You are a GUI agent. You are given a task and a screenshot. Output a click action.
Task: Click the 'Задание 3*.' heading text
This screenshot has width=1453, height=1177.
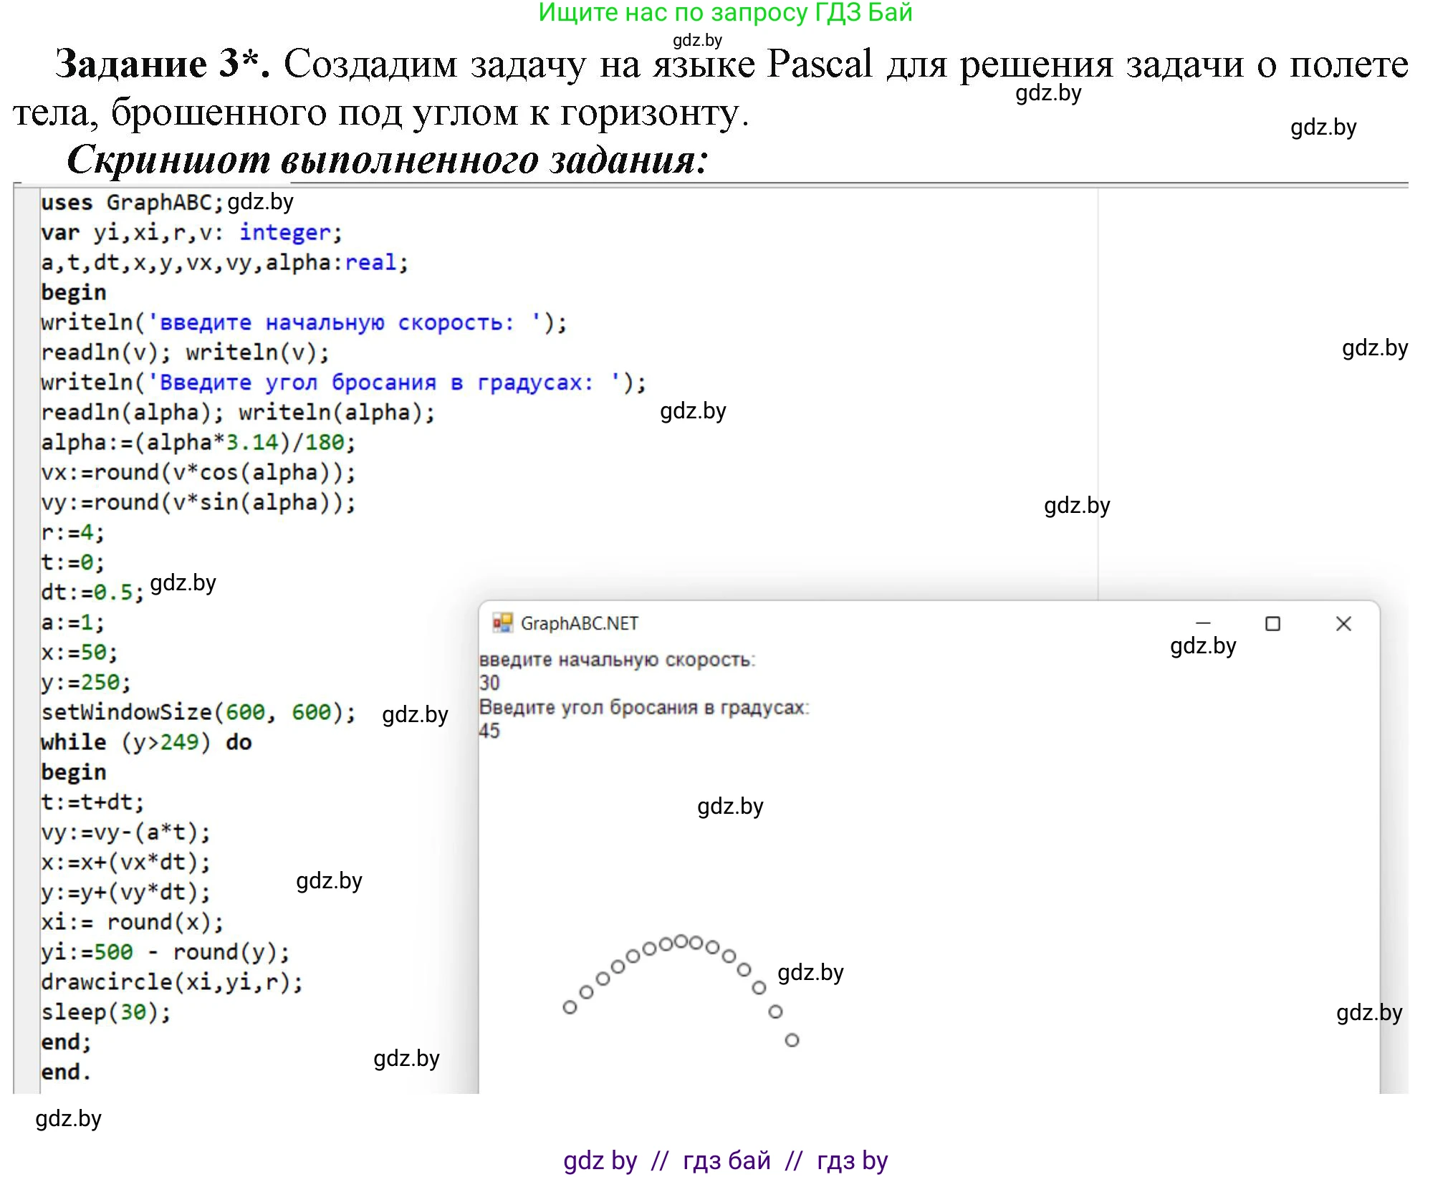tap(163, 64)
